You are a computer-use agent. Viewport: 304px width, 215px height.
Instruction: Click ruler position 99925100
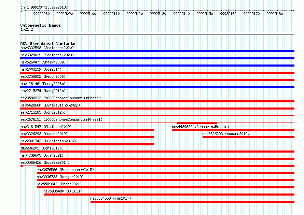pos(88,14)
